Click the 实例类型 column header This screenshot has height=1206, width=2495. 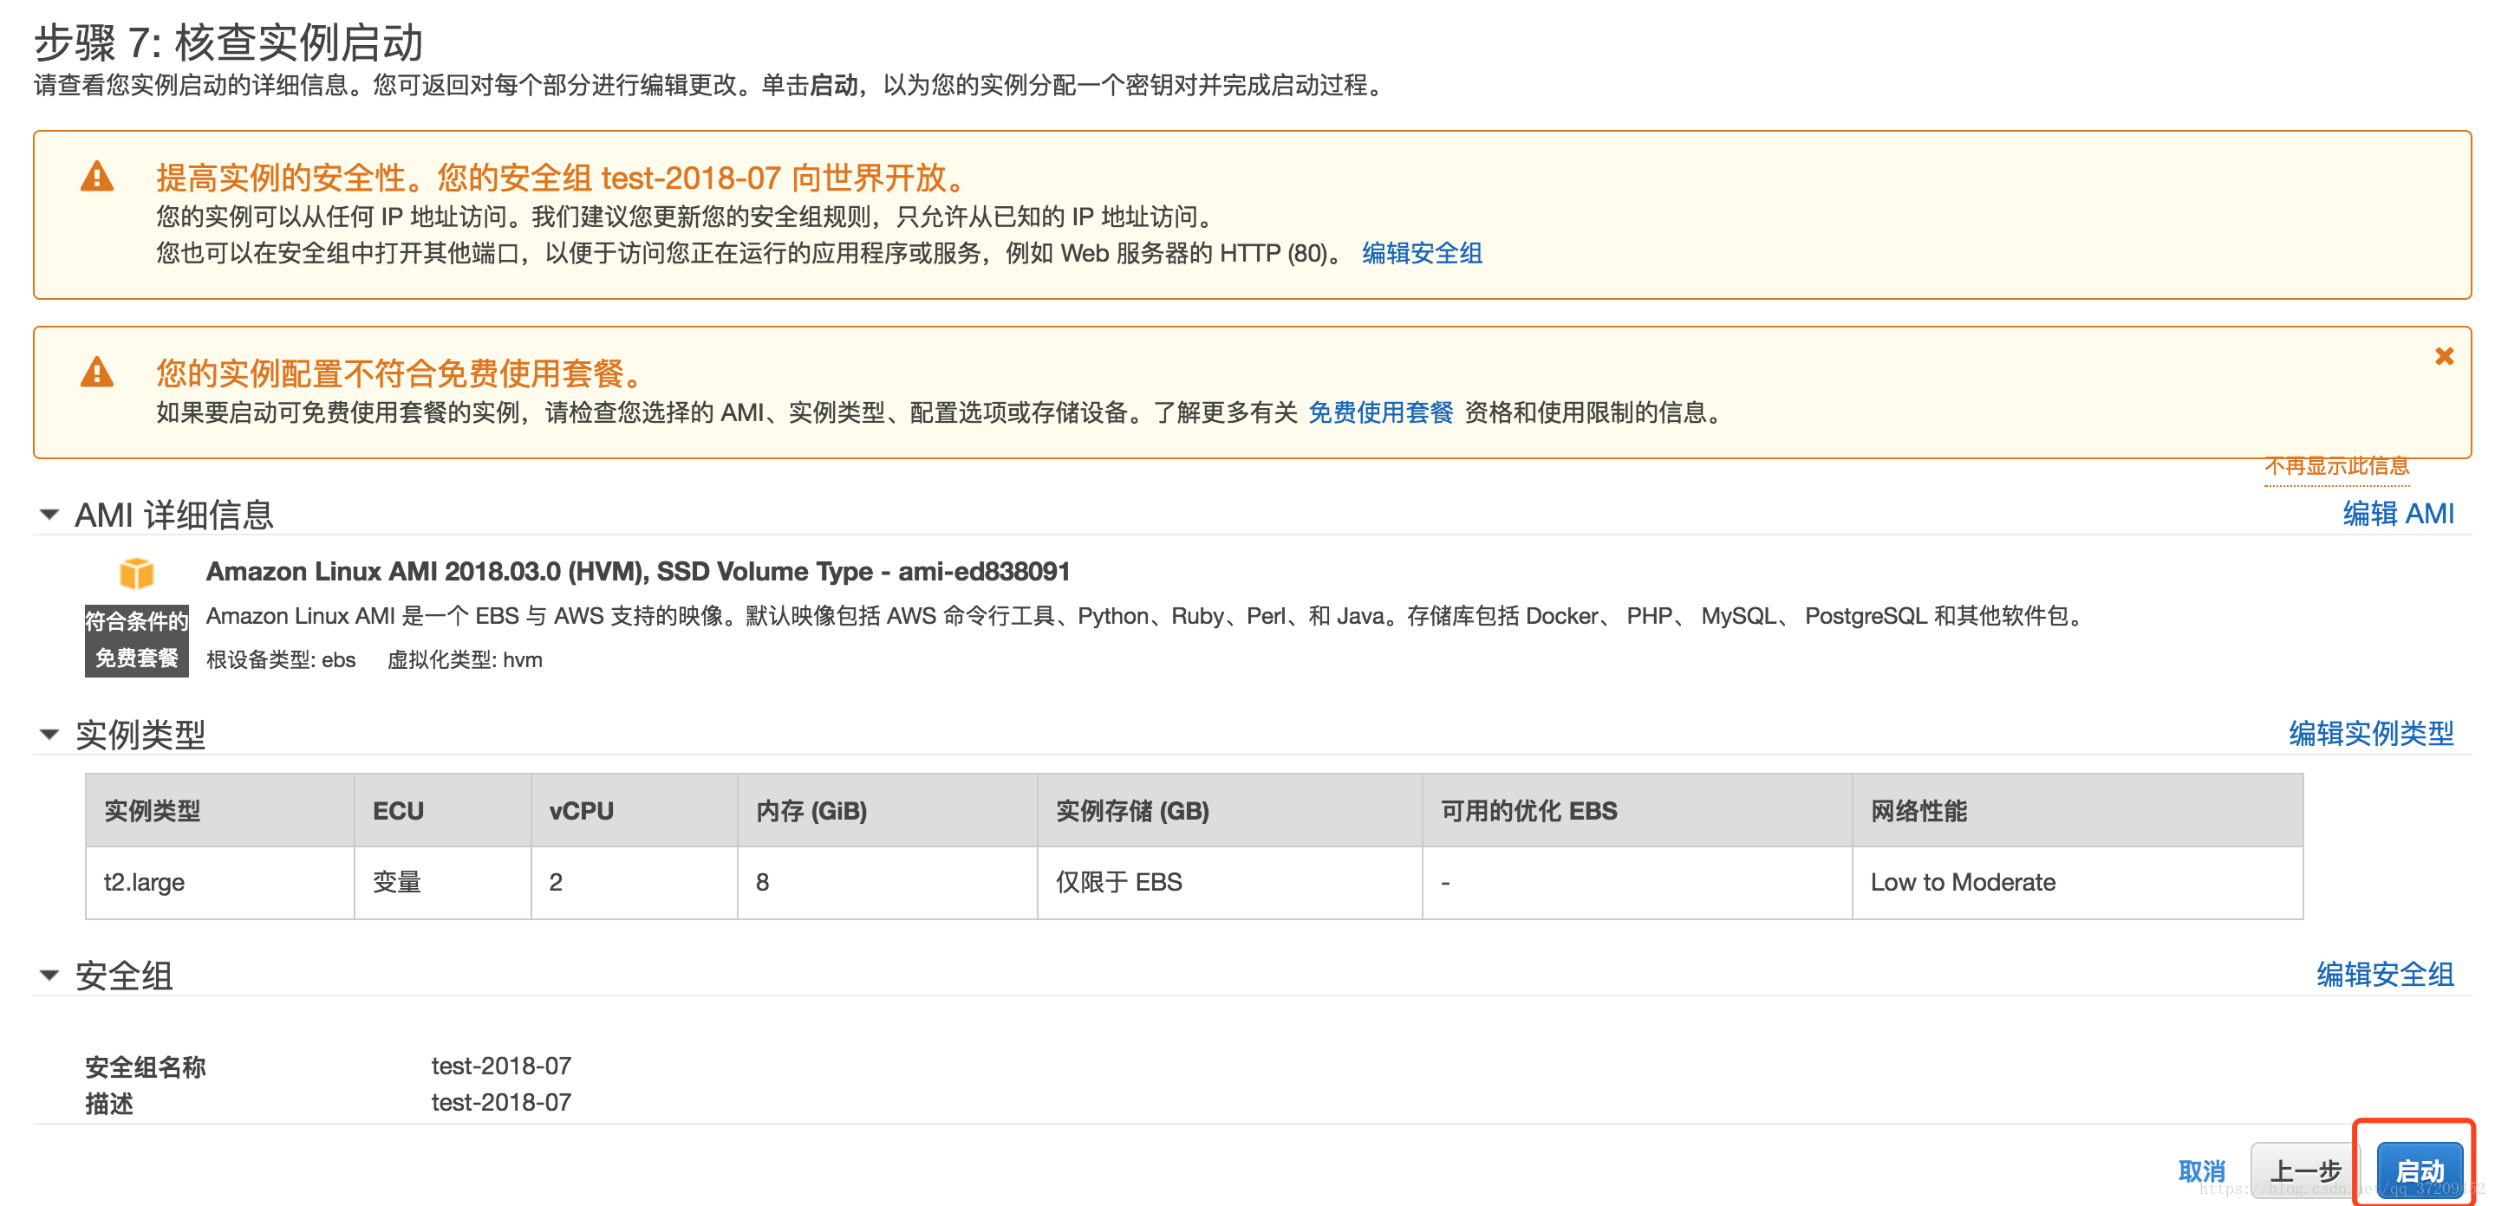click(x=220, y=810)
